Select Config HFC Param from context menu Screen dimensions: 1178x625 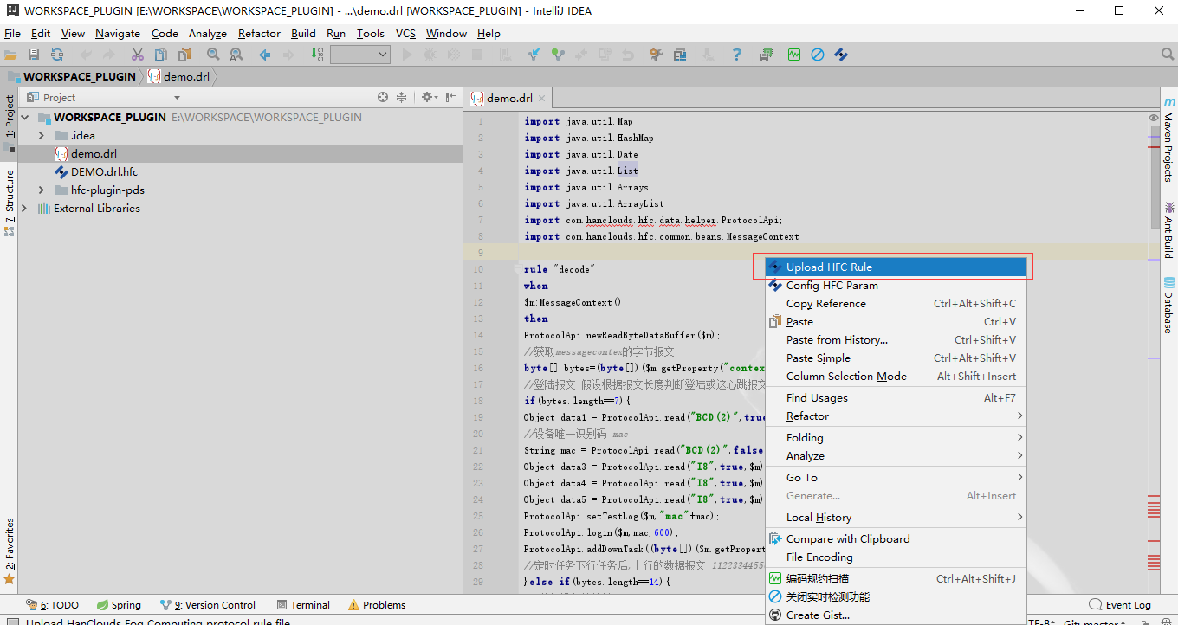[x=896, y=286]
